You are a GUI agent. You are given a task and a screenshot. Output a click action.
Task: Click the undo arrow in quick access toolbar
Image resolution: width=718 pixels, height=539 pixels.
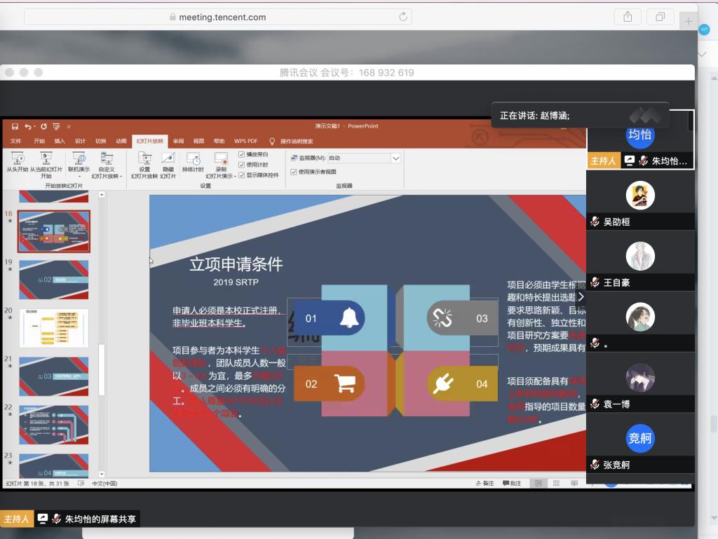(x=28, y=126)
